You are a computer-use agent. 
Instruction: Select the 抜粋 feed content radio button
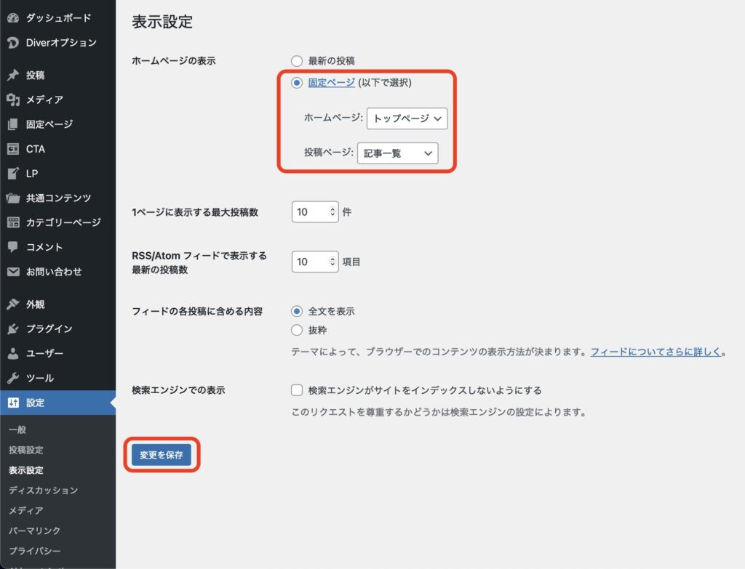click(x=296, y=330)
